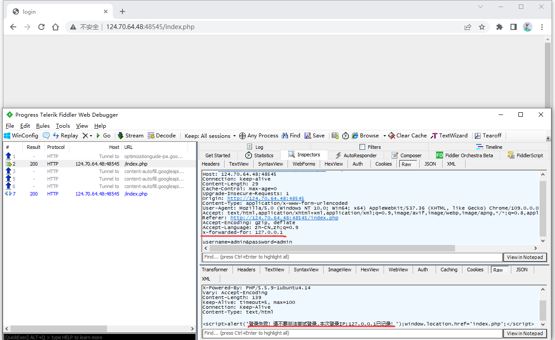Expand toolbar overflow arrow at toolbar end
Image resolution: width=555 pixels, height=340 pixels.
[x=548, y=138]
